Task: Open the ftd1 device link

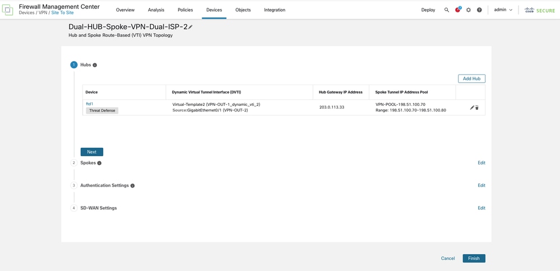Action: pos(89,104)
